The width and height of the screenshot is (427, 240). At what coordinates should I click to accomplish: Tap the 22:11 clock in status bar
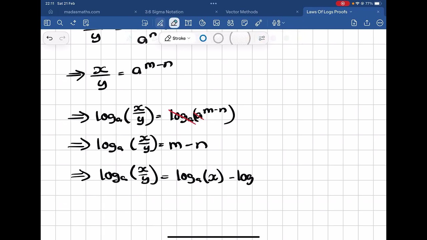click(50, 3)
